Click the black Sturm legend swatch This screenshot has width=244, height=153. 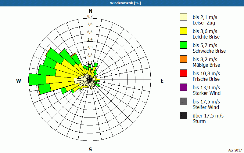(x=184, y=115)
